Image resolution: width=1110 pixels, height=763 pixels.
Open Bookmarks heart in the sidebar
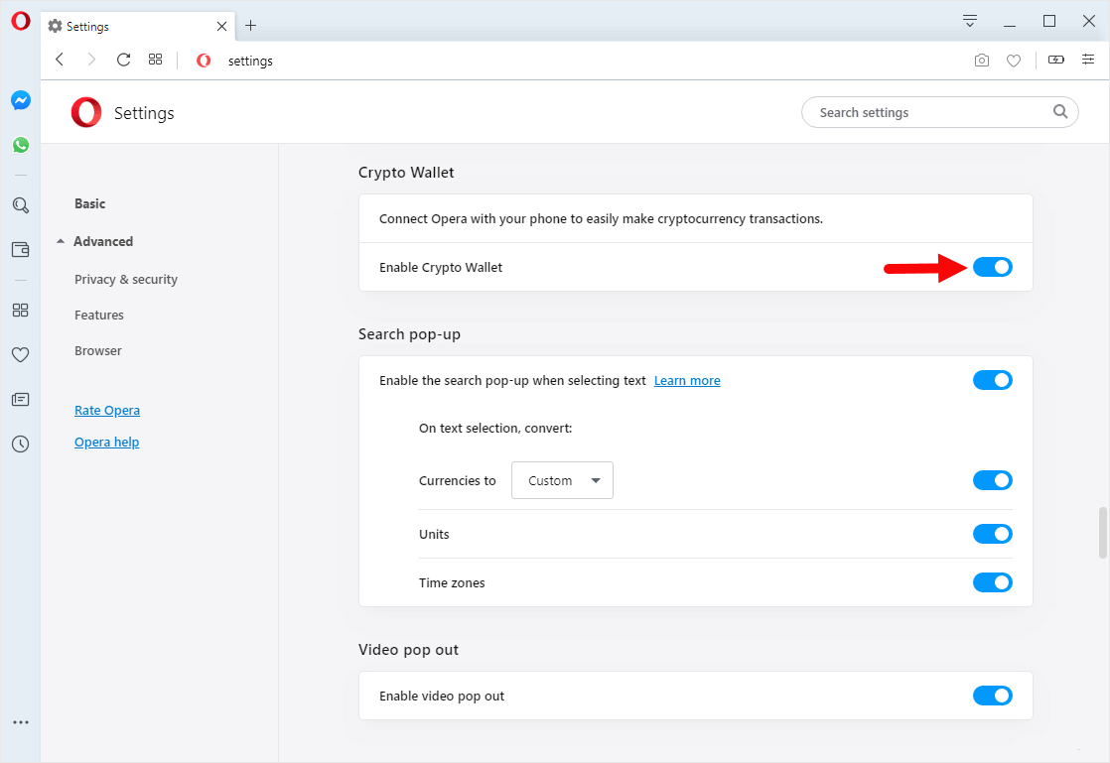point(21,355)
